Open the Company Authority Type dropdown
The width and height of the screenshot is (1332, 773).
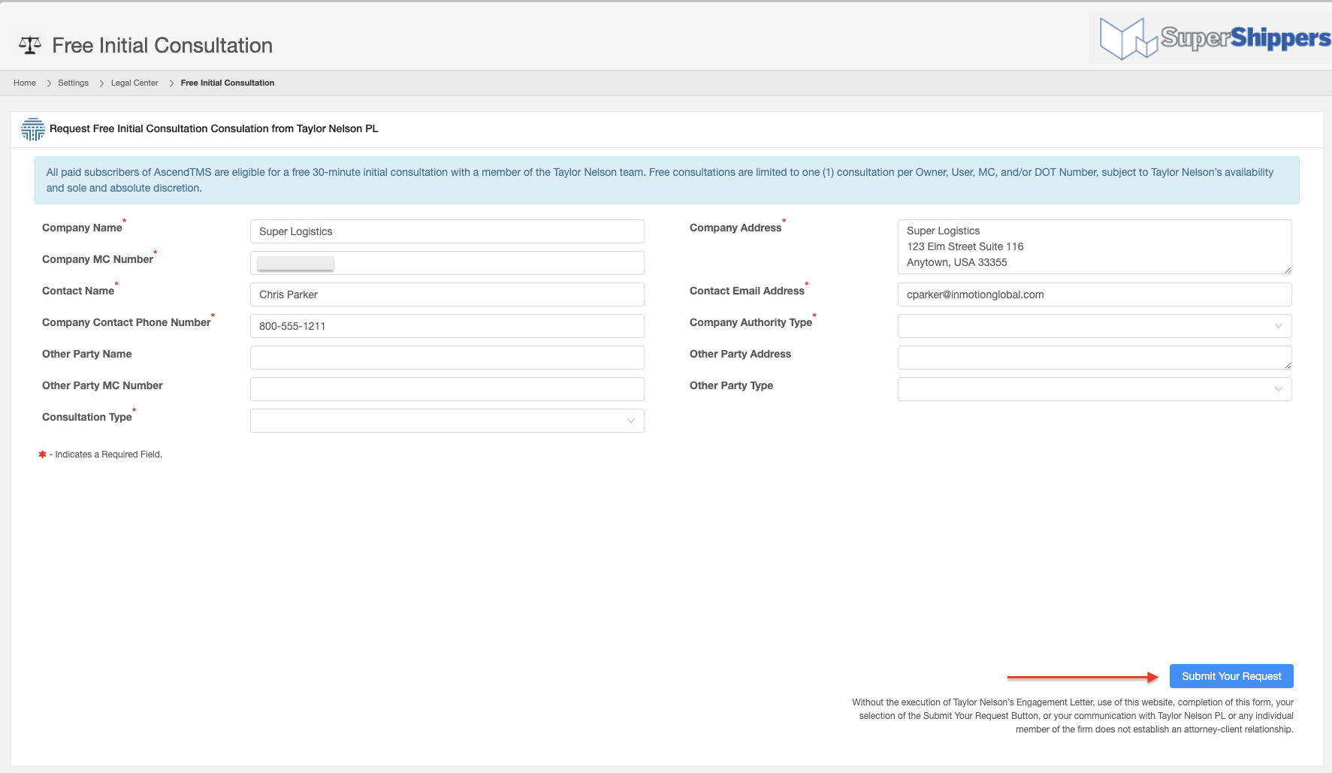pyautogui.click(x=1095, y=326)
